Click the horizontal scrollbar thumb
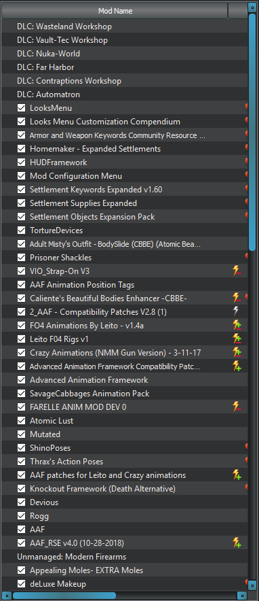Screen dimensions: 259x601 64,596
